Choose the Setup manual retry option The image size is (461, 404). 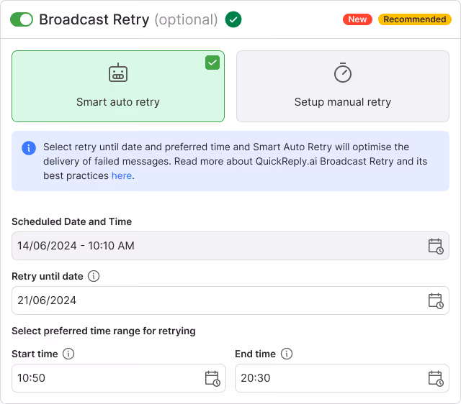click(x=343, y=86)
